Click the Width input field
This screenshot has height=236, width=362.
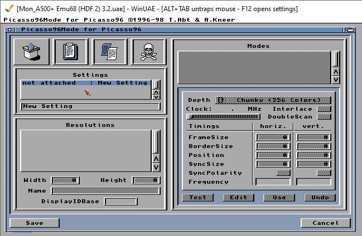[x=66, y=180]
